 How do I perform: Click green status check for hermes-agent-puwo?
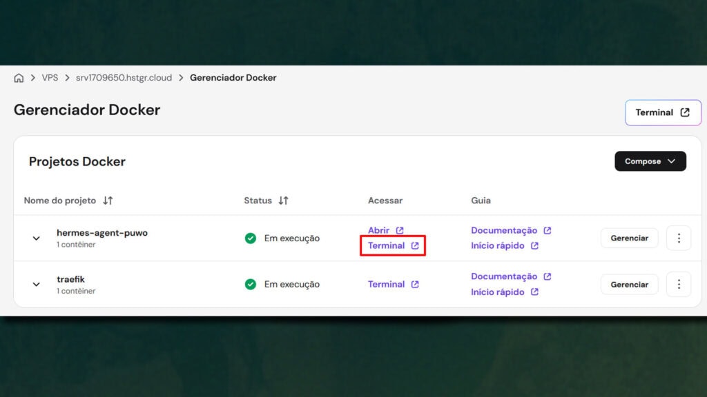[250, 238]
